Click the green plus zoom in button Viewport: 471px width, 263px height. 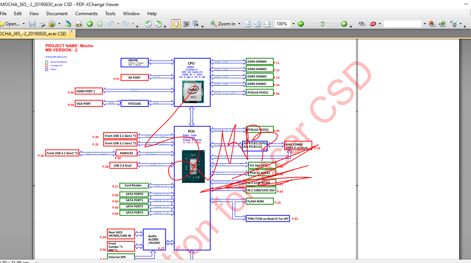[344, 23]
